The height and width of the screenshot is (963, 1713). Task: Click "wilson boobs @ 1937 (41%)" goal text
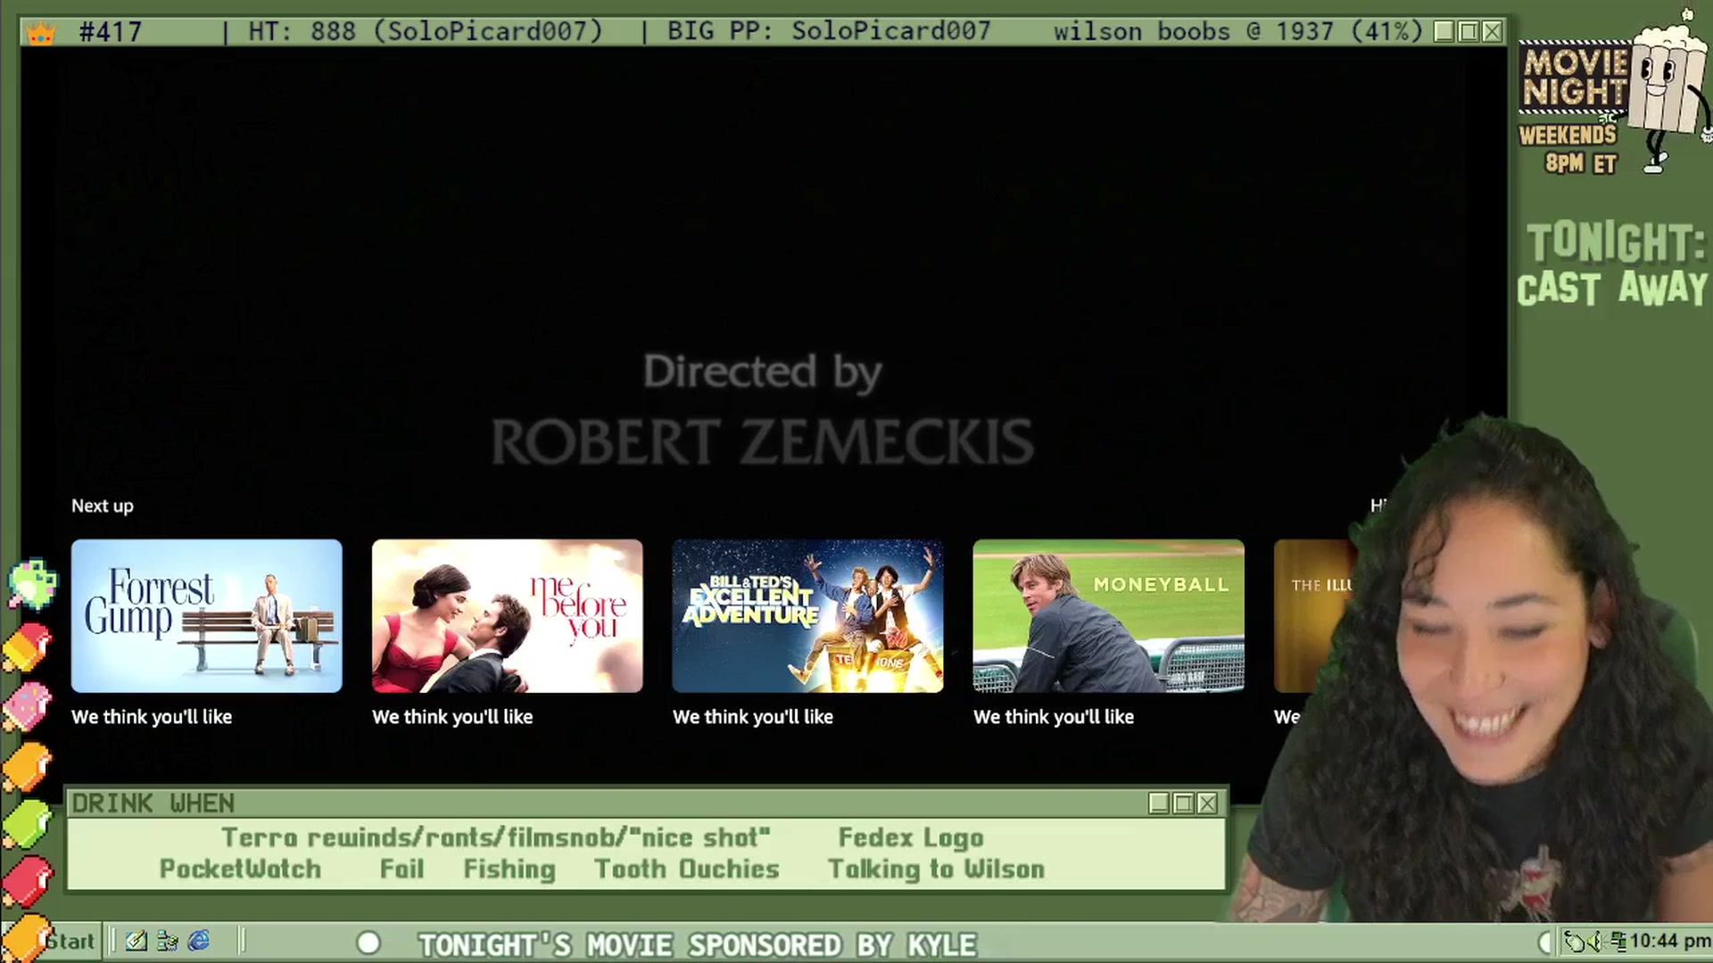[1237, 31]
